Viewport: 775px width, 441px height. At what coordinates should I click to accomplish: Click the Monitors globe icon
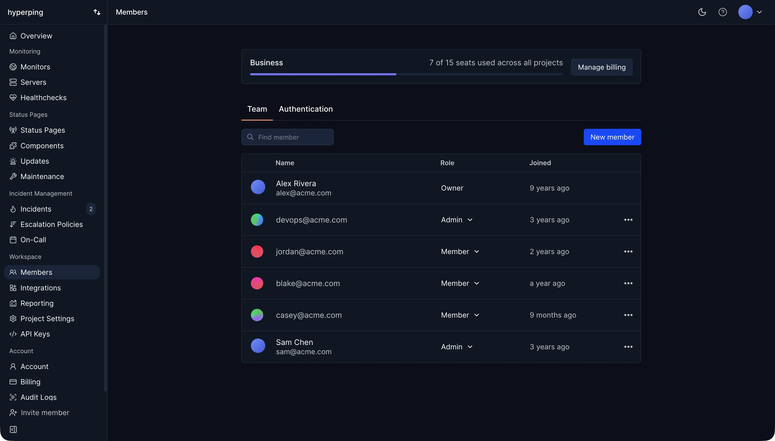tap(13, 67)
